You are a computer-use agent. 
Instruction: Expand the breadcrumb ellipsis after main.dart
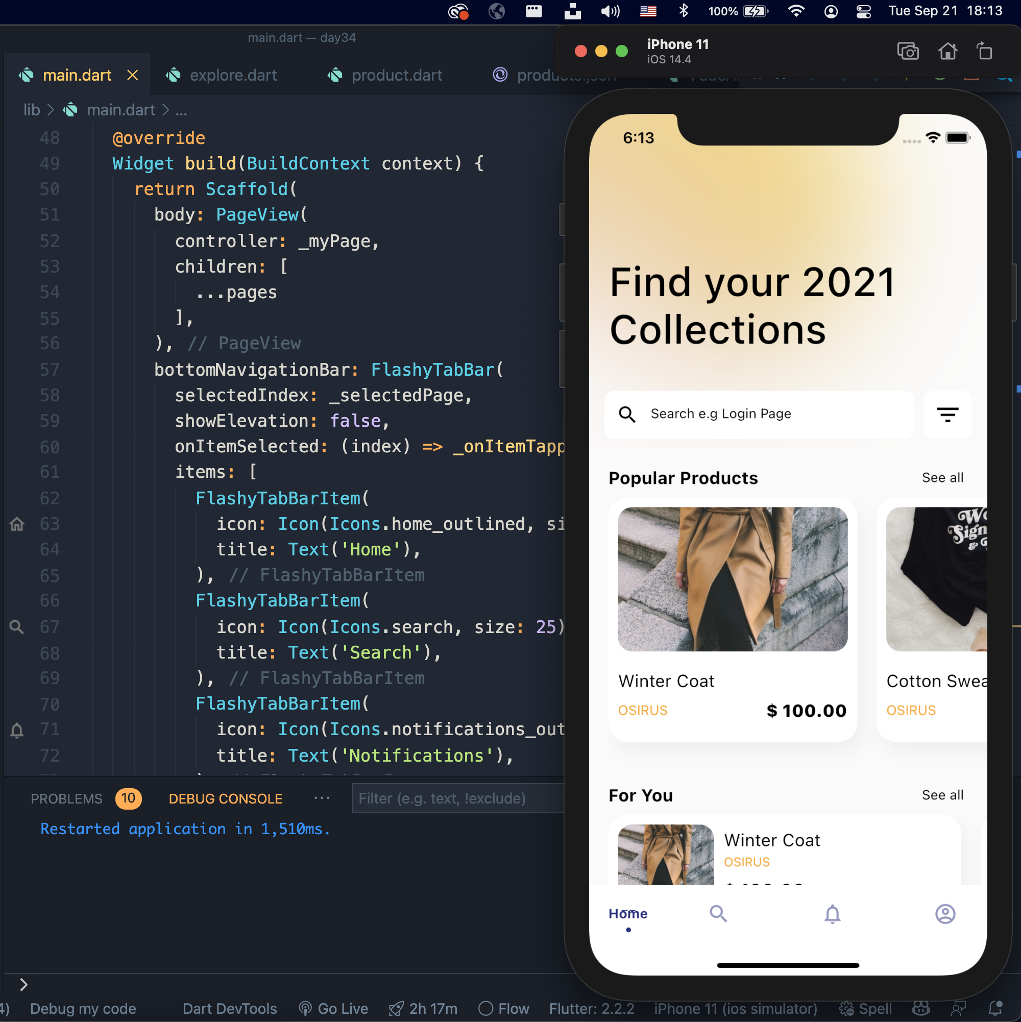pos(181,110)
